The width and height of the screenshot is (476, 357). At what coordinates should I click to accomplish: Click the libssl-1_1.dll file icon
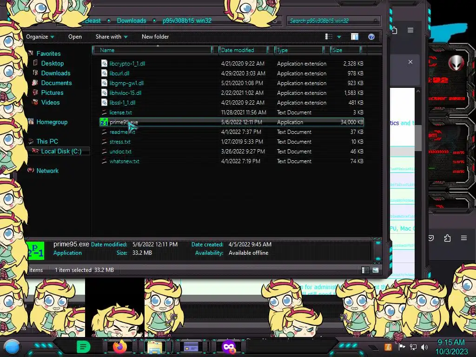(104, 102)
